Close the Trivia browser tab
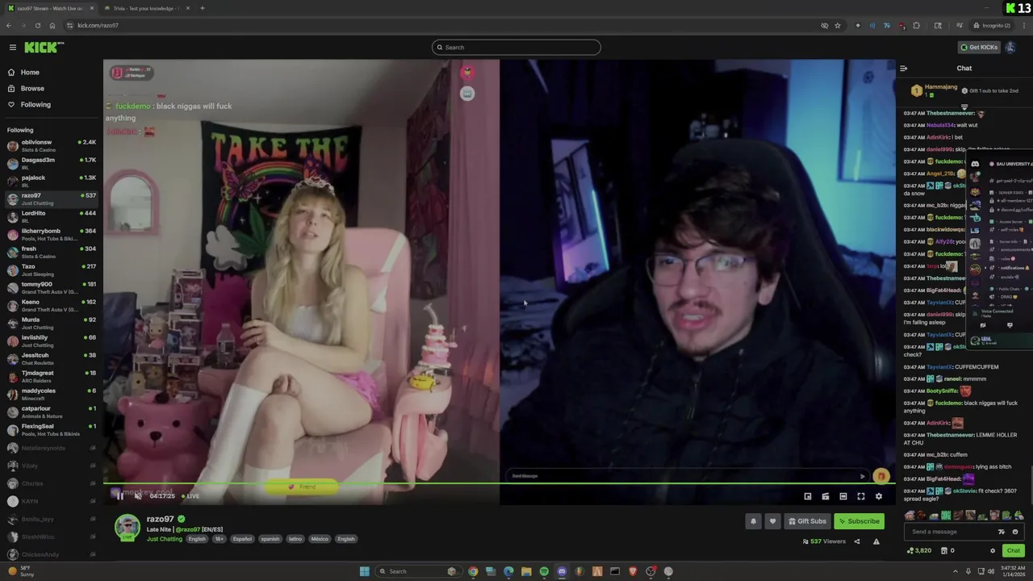This screenshot has height=581, width=1033. click(x=187, y=8)
